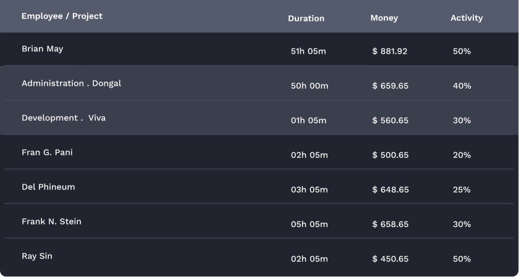Screen dimensions: 519x277
Task: Click the Duration column header
Action: point(306,19)
